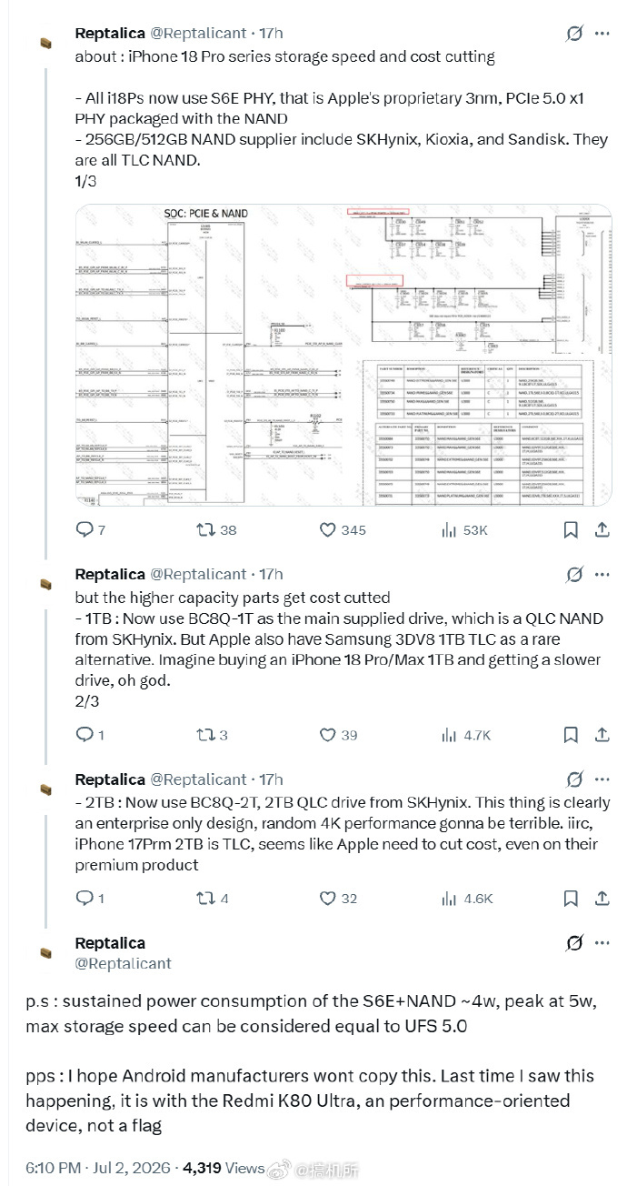Image resolution: width=627 pixels, height=1186 pixels.
Task: Bookmark the first tweet about storage speed
Action: (571, 529)
